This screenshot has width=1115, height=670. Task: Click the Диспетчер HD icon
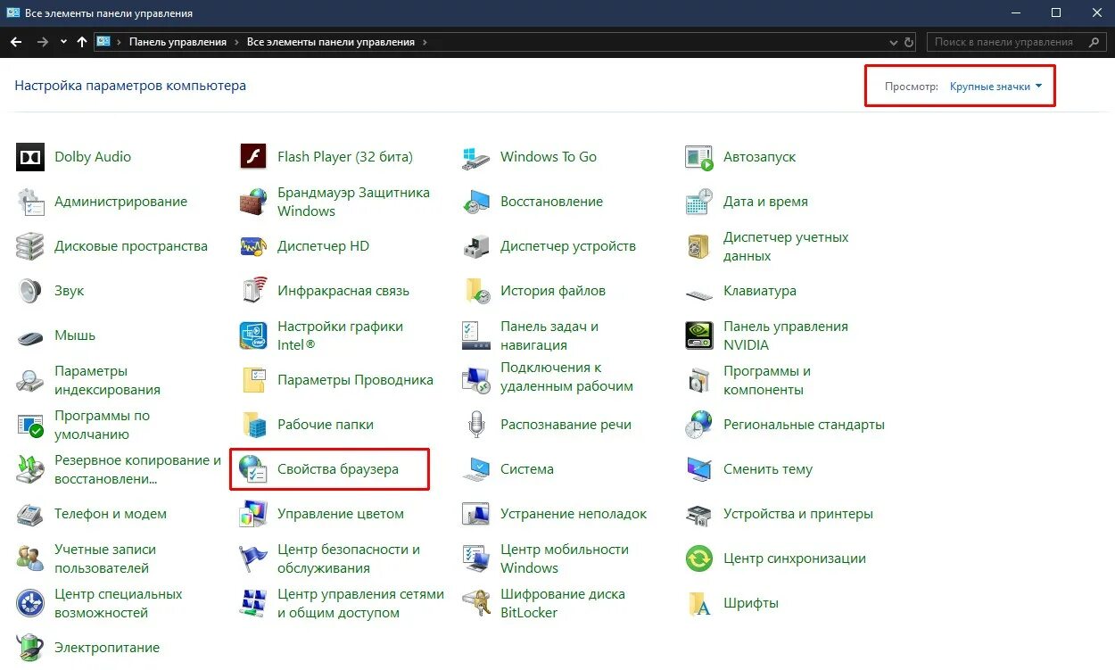click(x=253, y=246)
